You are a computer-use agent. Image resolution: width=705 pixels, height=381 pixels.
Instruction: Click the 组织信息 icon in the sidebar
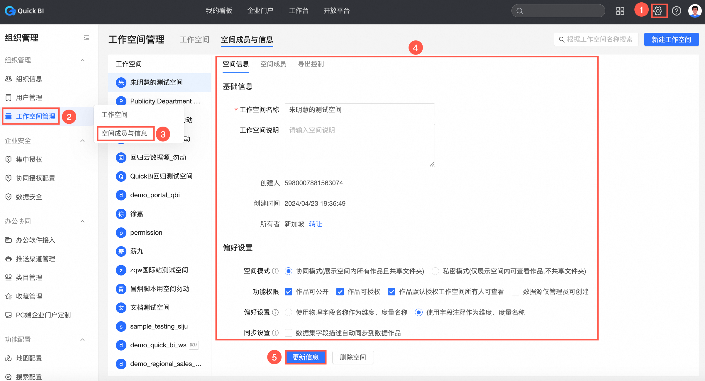point(9,79)
